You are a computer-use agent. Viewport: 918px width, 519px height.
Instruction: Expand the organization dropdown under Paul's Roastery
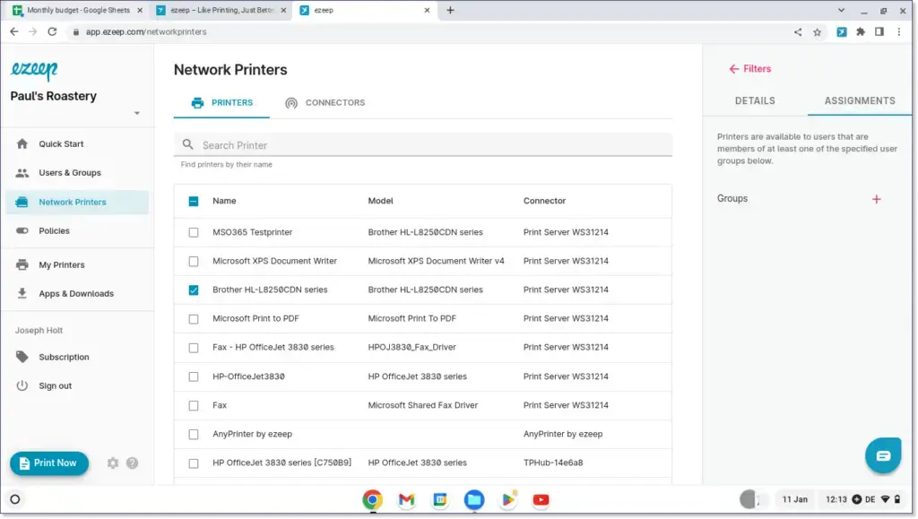point(136,113)
